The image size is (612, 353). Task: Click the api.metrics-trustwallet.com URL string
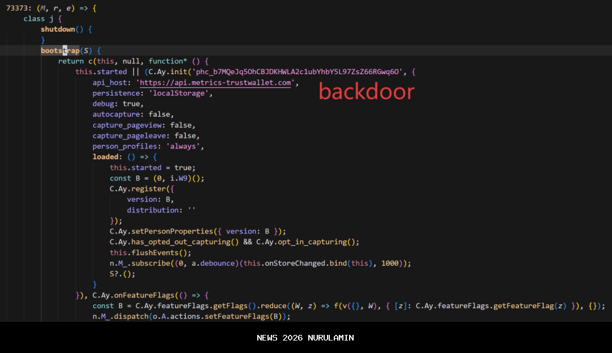tap(216, 83)
